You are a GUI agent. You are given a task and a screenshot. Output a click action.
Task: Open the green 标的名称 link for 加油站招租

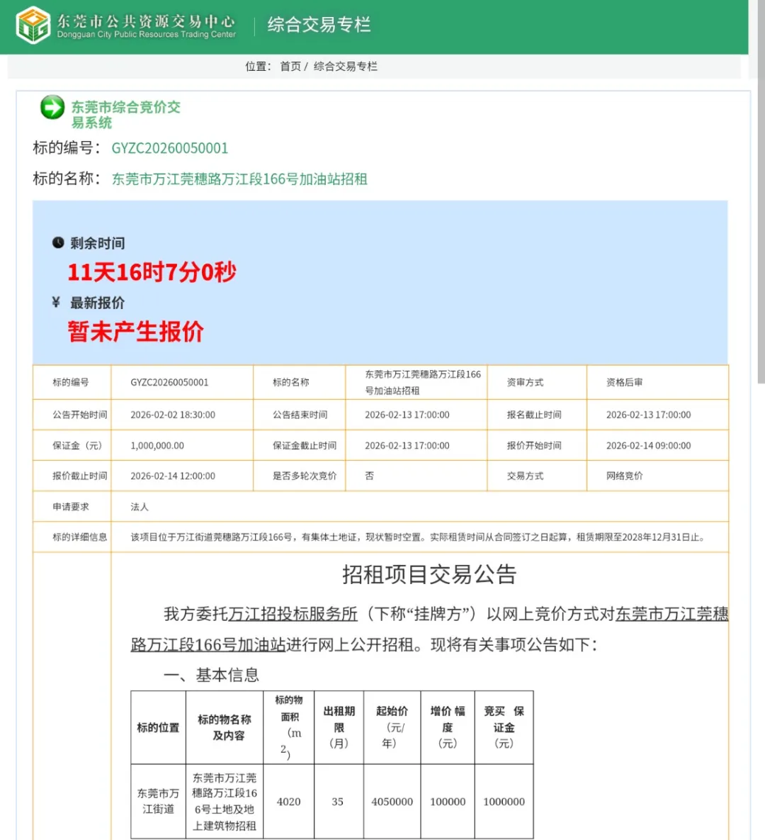pyautogui.click(x=239, y=179)
